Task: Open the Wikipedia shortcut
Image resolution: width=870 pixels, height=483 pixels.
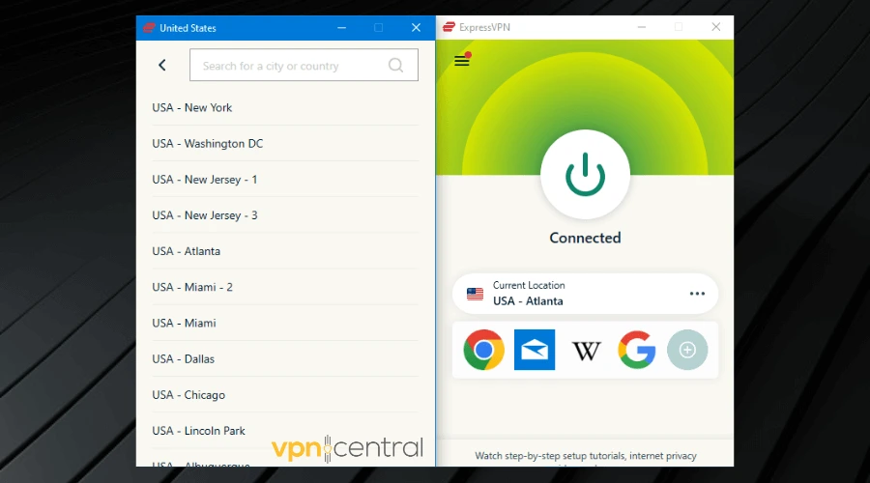Action: click(586, 351)
